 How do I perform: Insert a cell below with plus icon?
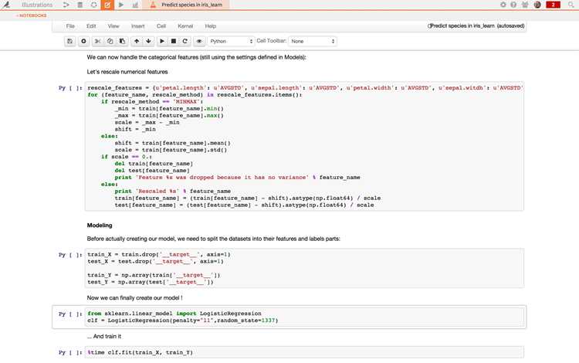coord(83,41)
